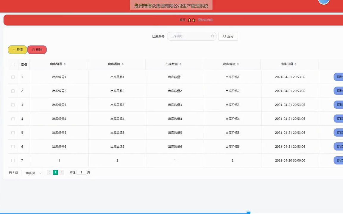Click the search magnifier icon inside 出库编号 box
The image size is (343, 214).
[212, 36]
